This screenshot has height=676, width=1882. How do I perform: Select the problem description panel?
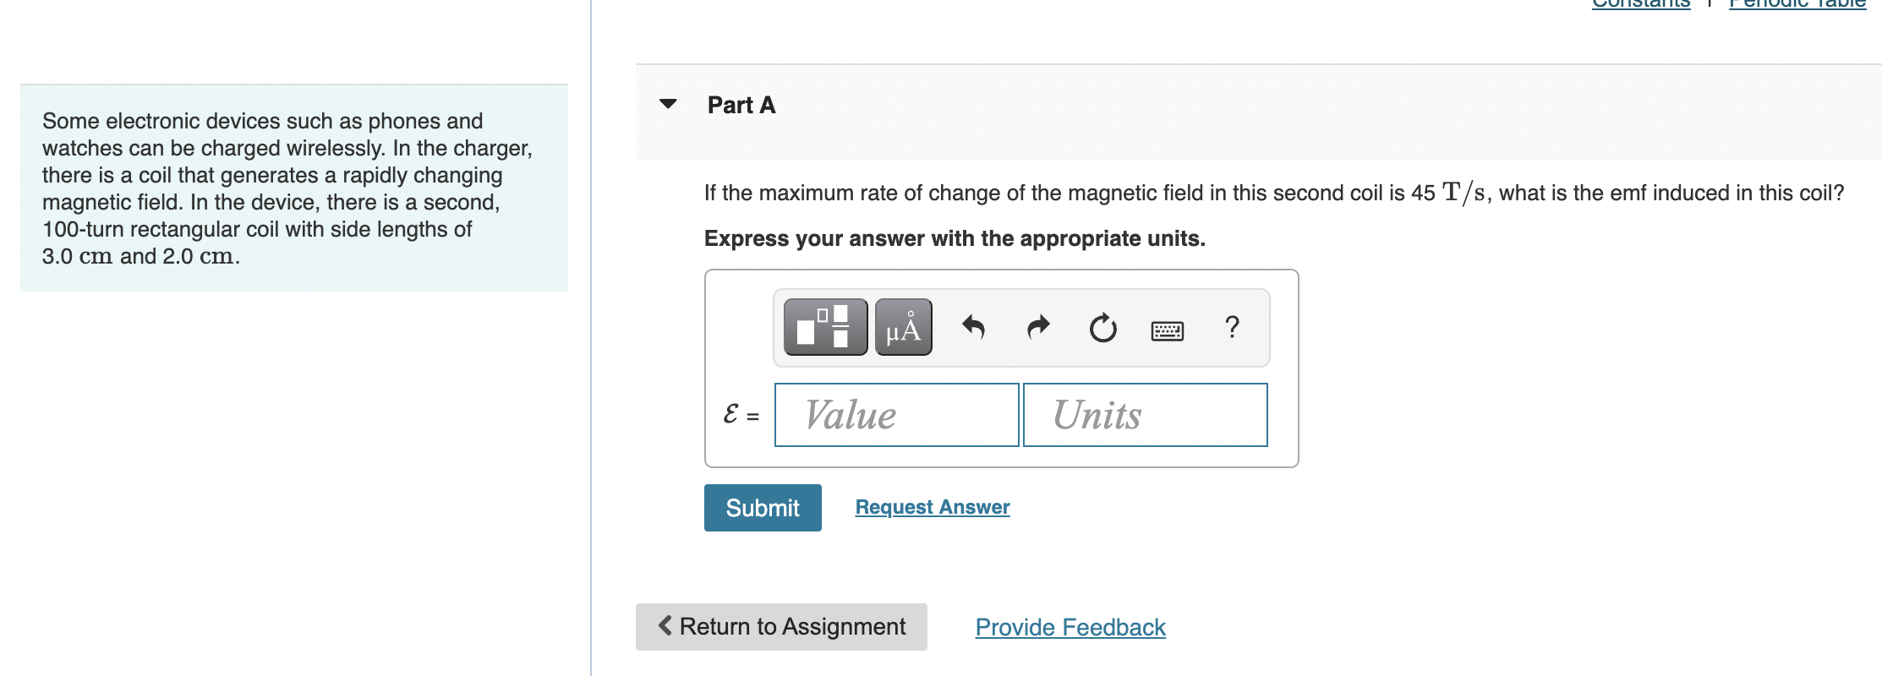pos(294,188)
